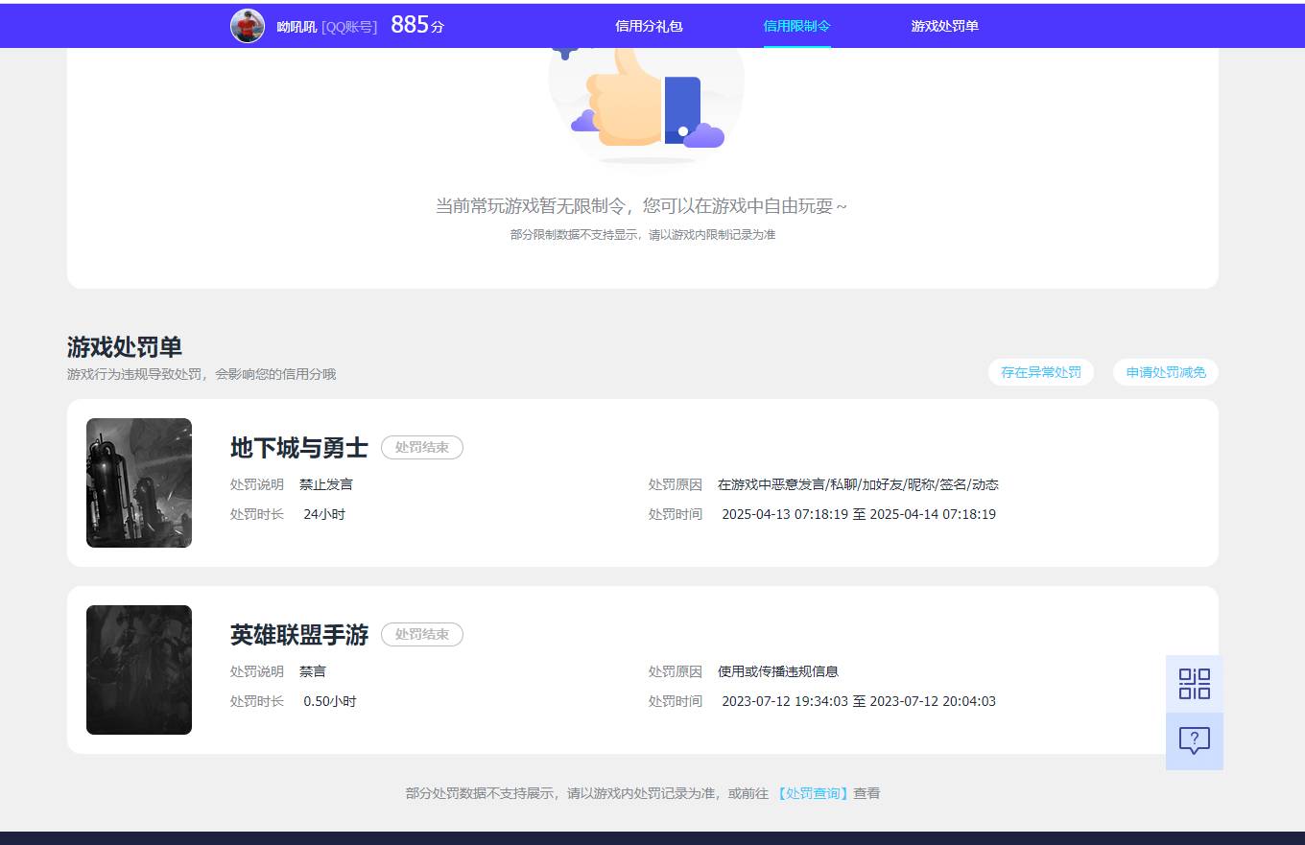
Task: Expand the 地下城与勇士 punishment record card
Action: (x=641, y=482)
